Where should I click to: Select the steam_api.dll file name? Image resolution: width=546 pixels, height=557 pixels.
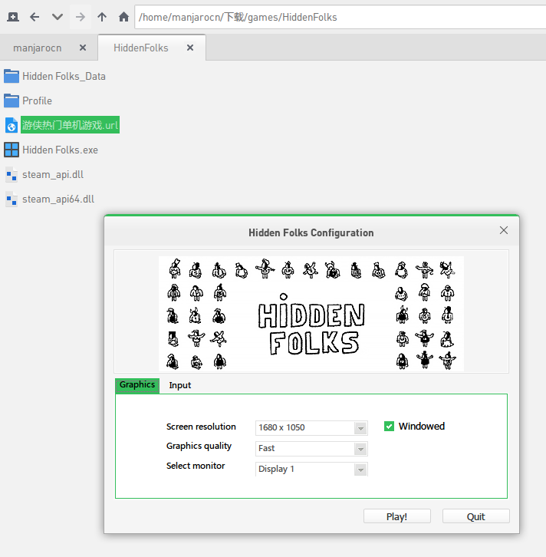pyautogui.click(x=53, y=174)
